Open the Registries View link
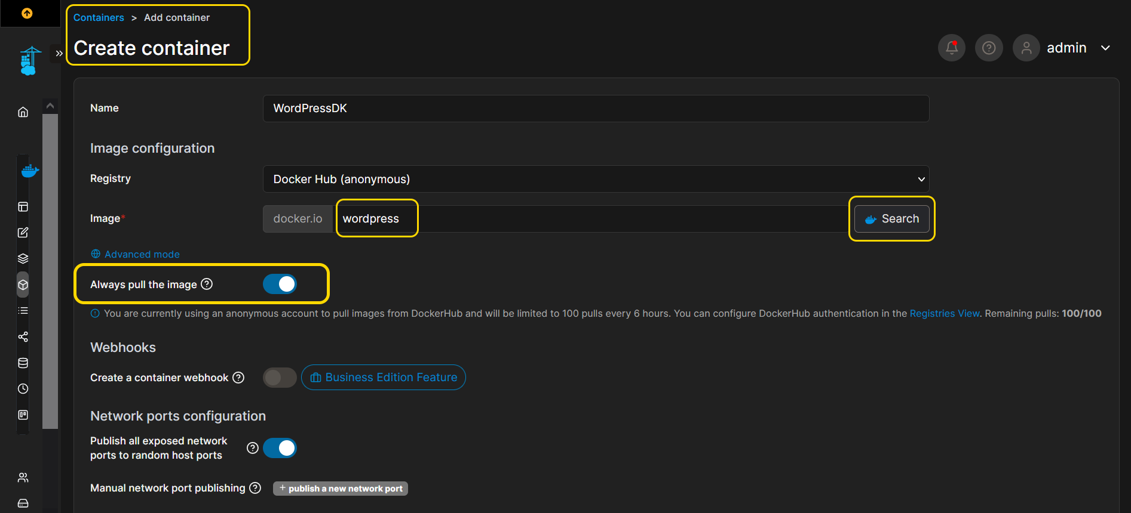The width and height of the screenshot is (1131, 513). [945, 314]
